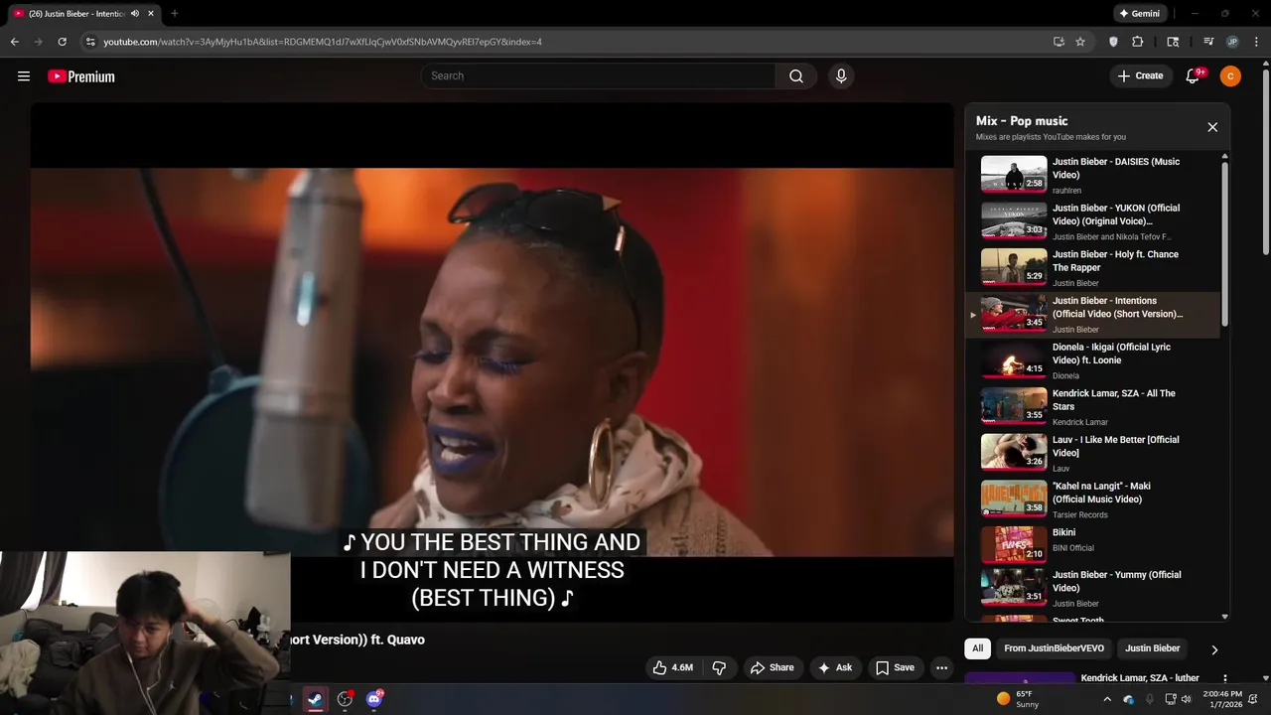
Task: Open Chrome media controls icon
Action: tap(1208, 42)
